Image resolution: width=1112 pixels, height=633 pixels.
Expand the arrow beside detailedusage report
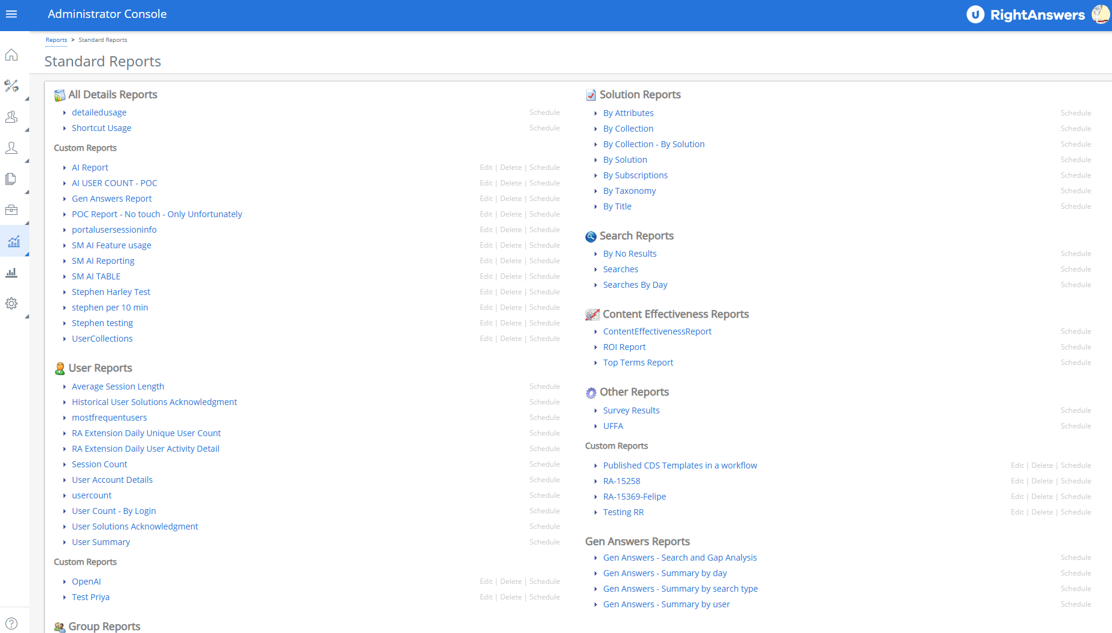coord(65,112)
